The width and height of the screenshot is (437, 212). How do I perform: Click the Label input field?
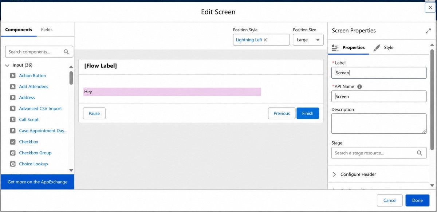click(x=379, y=72)
